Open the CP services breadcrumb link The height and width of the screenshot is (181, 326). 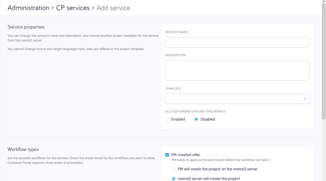[73, 8]
